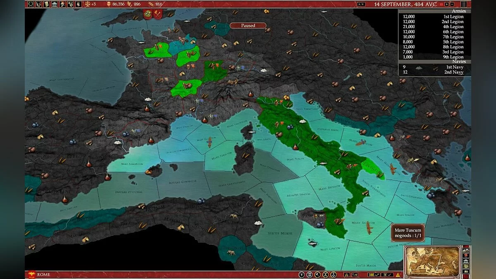Click the round hammer icon in bottom bar
This screenshot has height=279, width=496.
tap(317, 275)
